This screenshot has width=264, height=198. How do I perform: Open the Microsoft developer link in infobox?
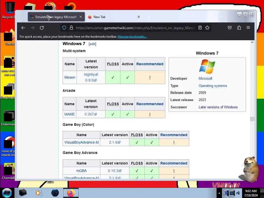tap(205, 78)
